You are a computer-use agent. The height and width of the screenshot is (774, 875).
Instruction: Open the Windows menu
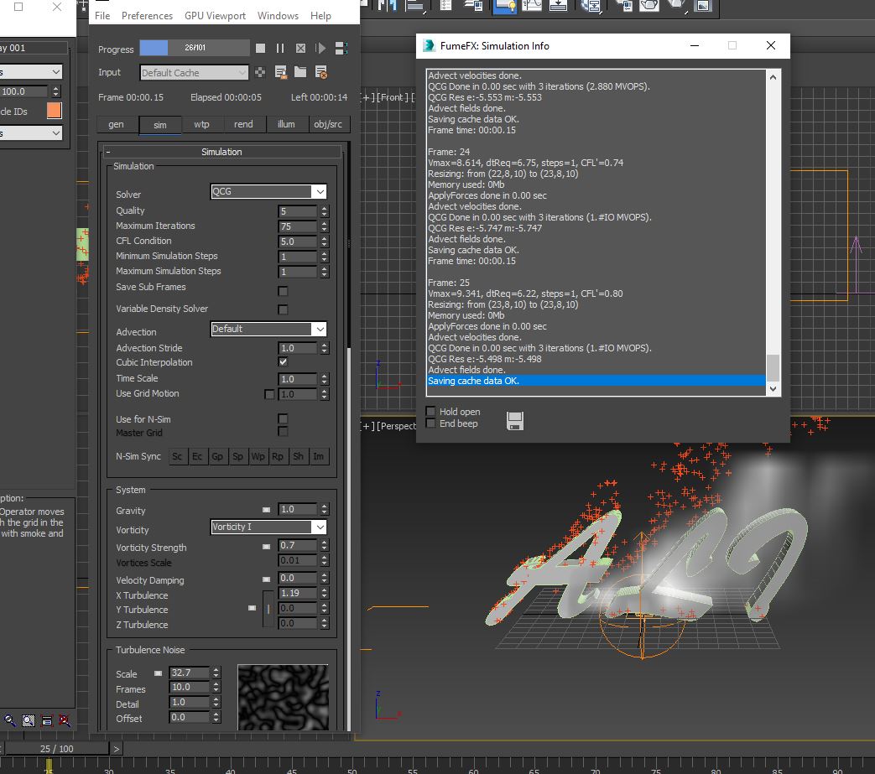click(278, 16)
